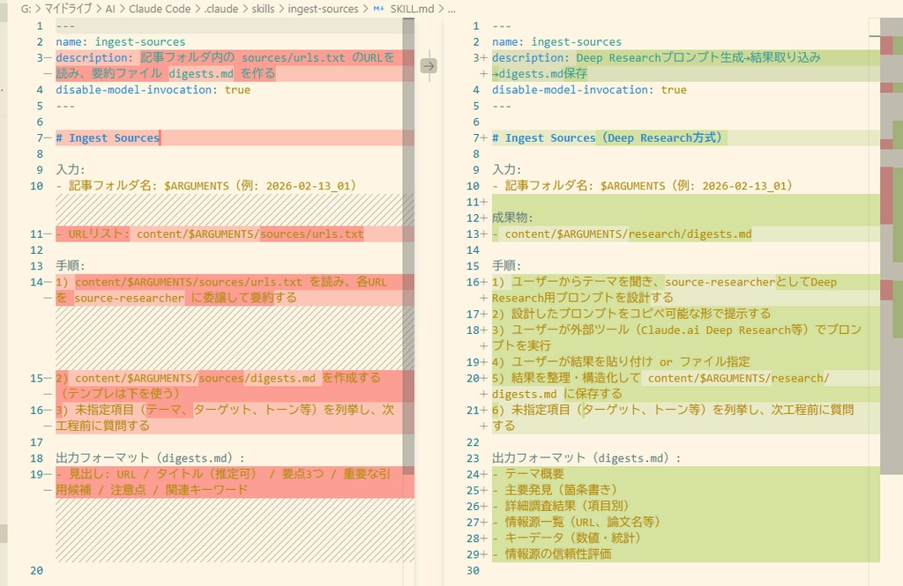Click 'name: ingest-sources' in right pane
903x586 pixels.
pos(557,41)
